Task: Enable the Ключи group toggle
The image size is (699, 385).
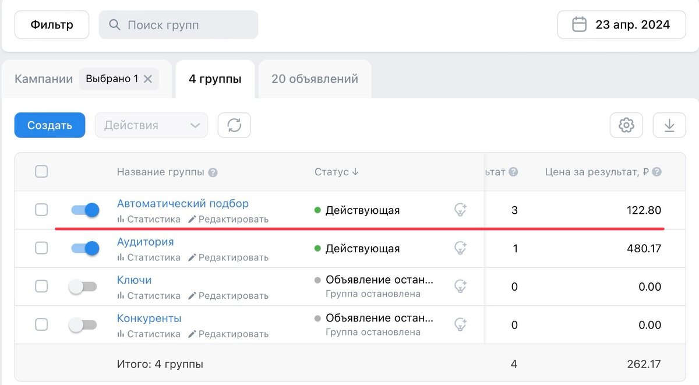Action: coord(83,287)
